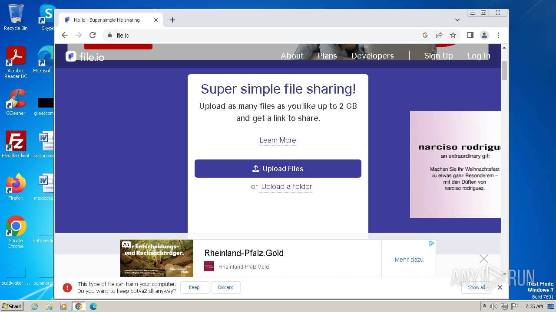Follow the Learn More link

[278, 140]
